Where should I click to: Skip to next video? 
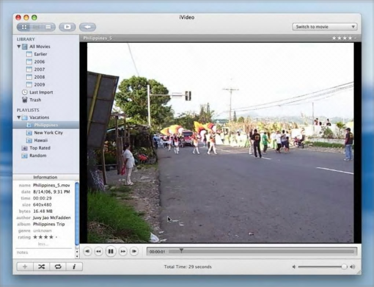(x=134, y=251)
